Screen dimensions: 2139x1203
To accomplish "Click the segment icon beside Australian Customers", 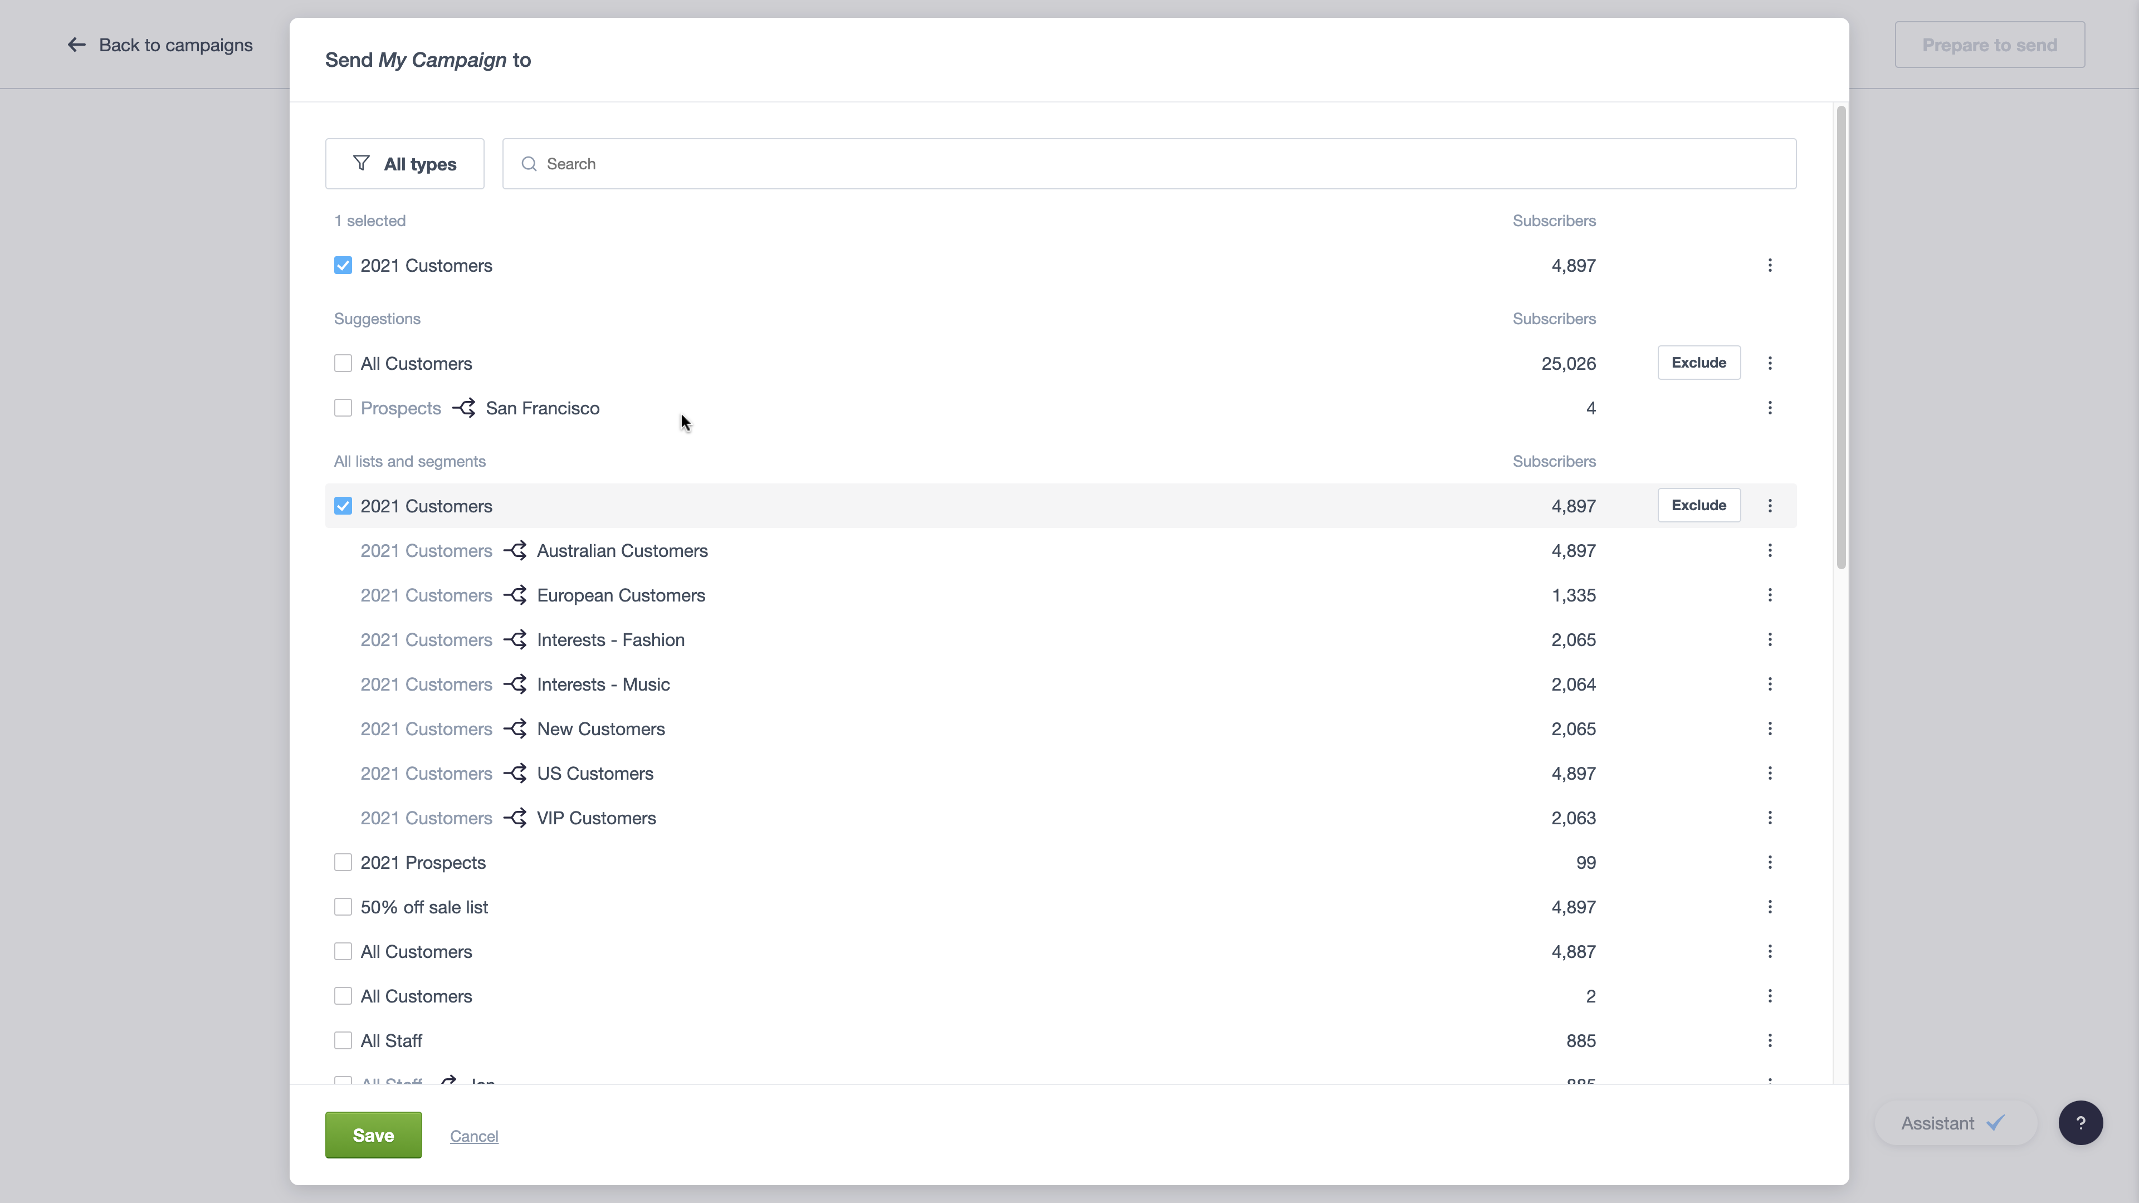I will tap(515, 550).
